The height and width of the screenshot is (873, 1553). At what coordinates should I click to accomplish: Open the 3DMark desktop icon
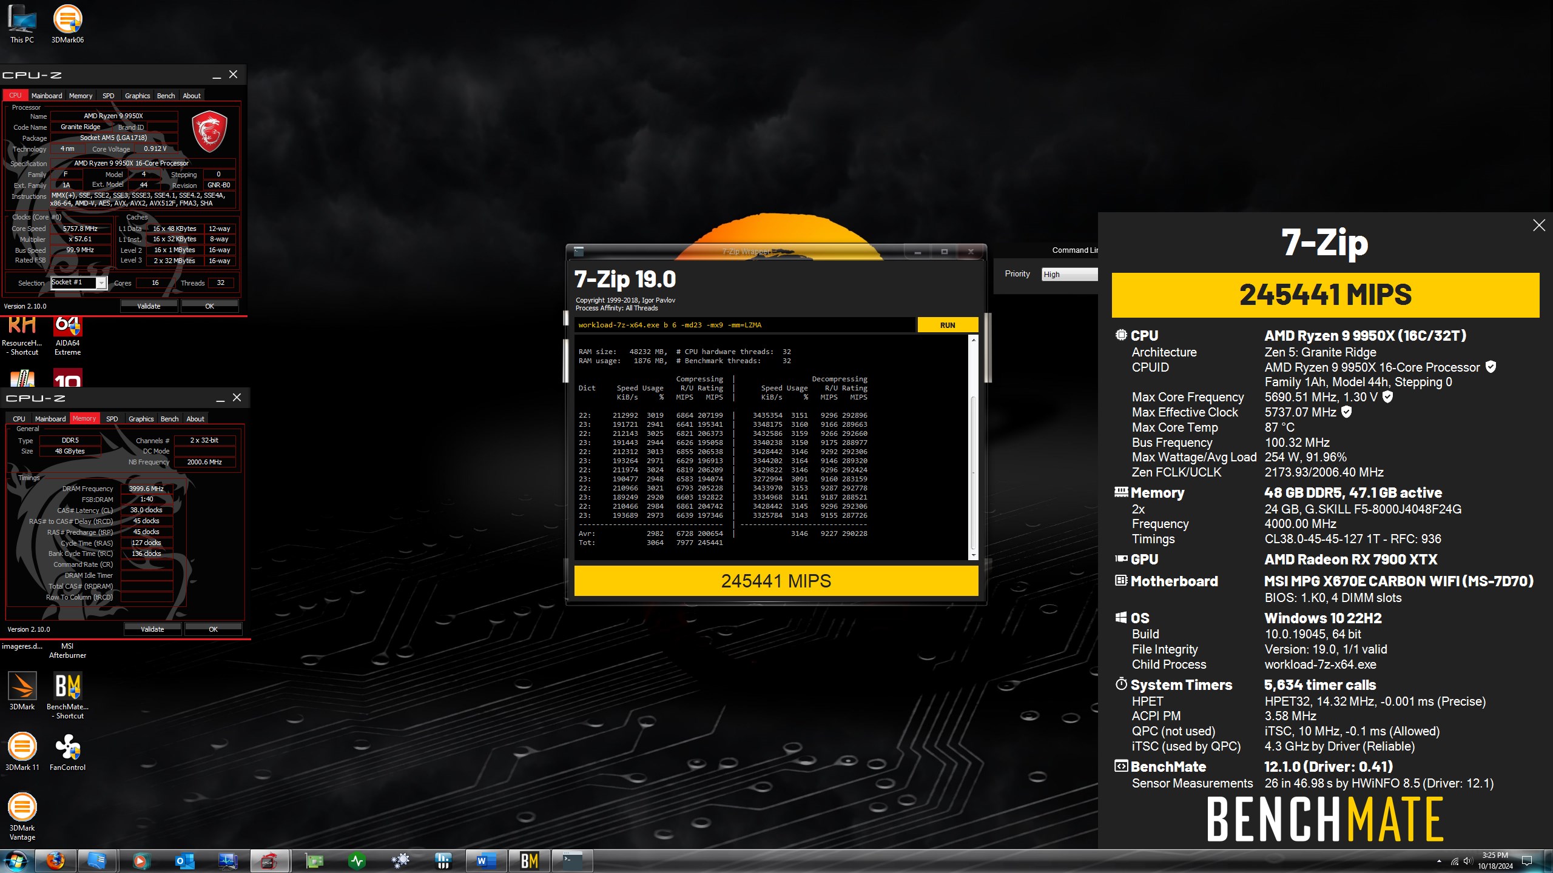22,691
